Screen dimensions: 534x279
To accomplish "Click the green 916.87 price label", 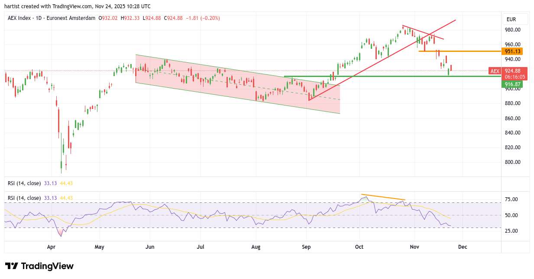I will click(x=512, y=84).
